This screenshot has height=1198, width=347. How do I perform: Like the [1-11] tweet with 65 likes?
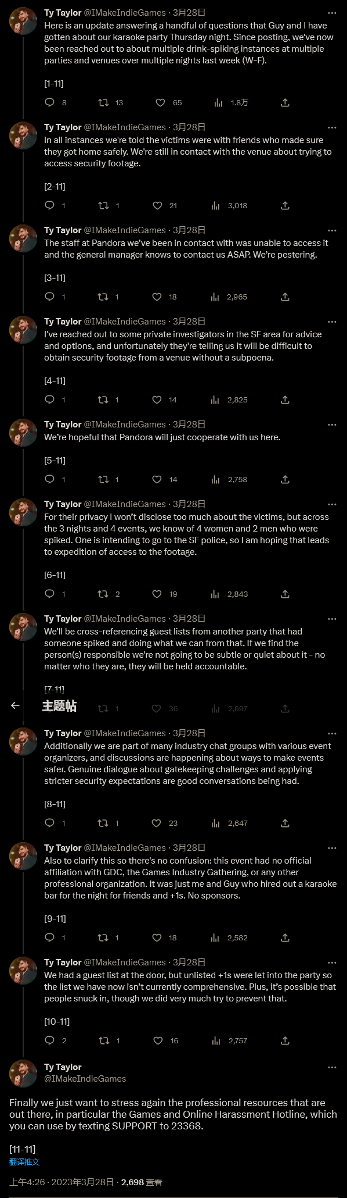point(161,102)
